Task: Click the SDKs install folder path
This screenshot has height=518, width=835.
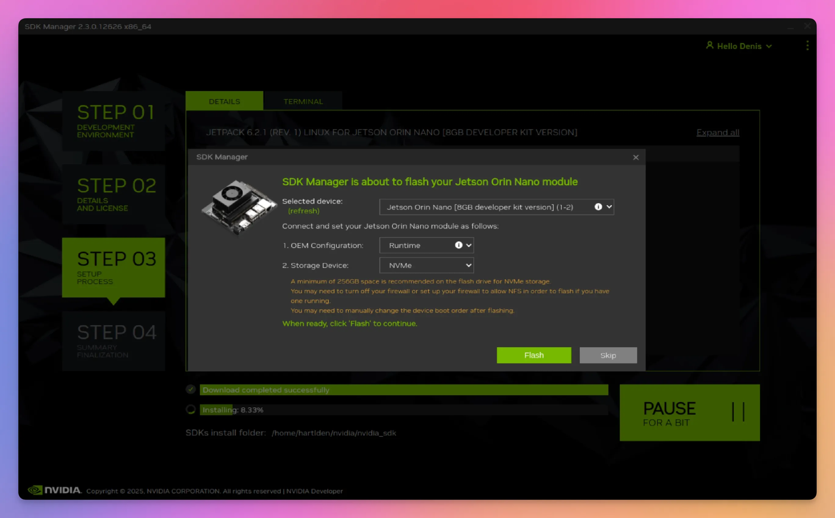Action: point(334,433)
